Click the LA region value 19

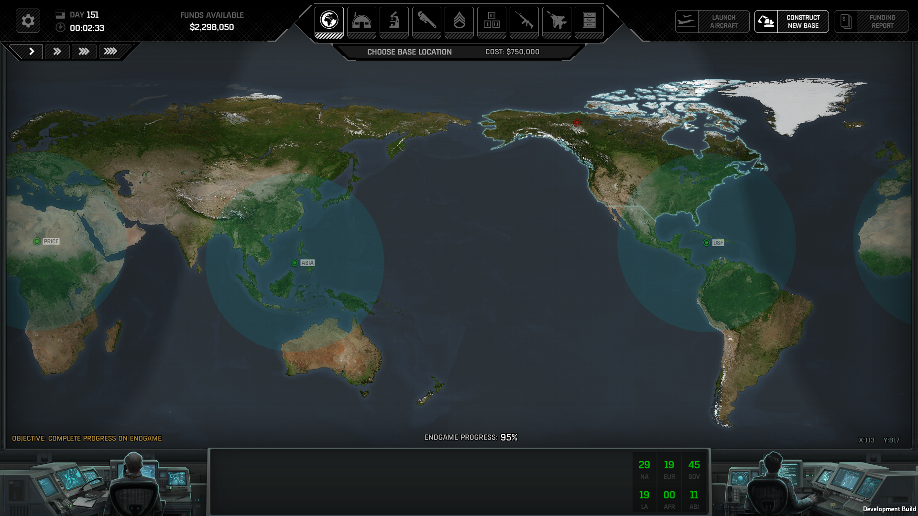[644, 495]
